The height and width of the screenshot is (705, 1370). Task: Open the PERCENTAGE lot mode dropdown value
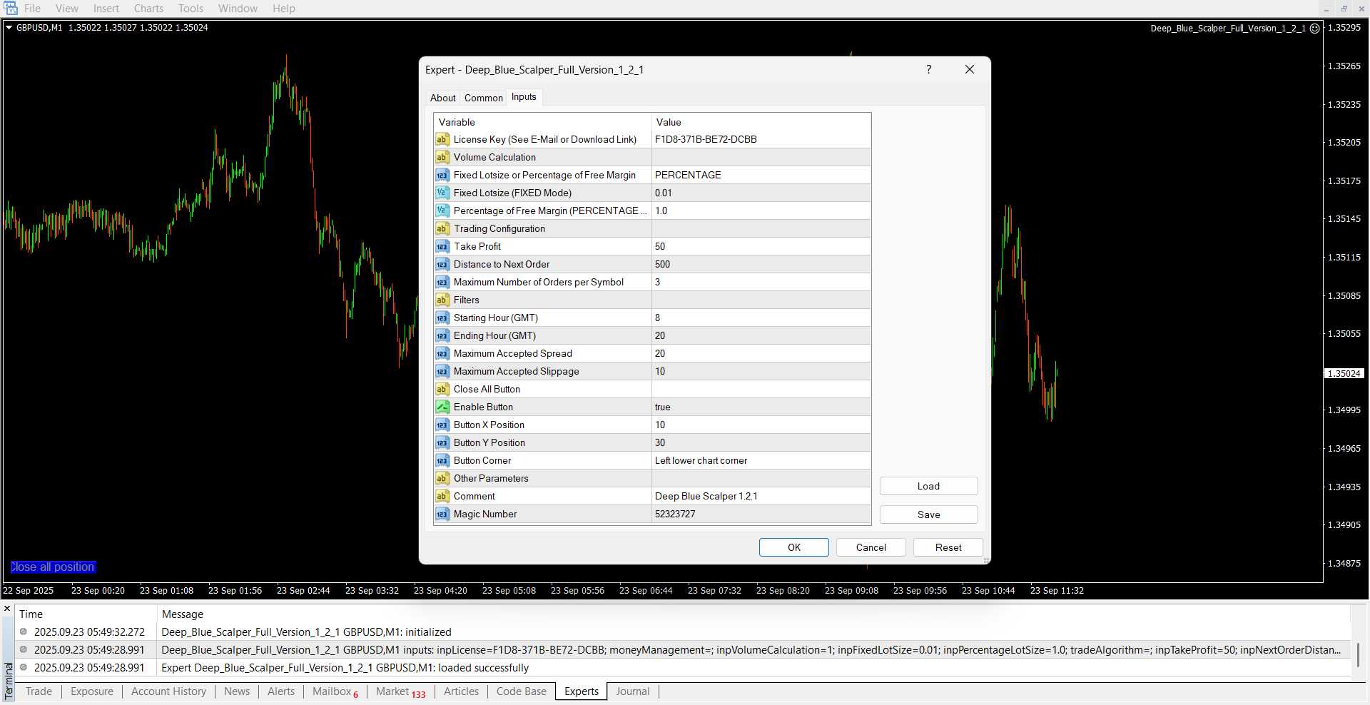tap(760, 175)
